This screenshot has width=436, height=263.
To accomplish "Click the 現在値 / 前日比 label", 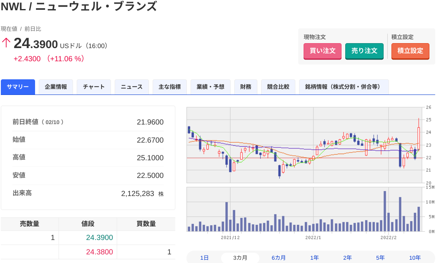I will [21, 29].
